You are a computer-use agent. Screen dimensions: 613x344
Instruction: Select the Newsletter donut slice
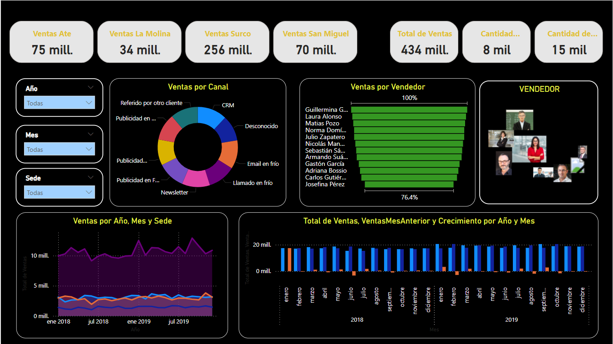[197, 178]
